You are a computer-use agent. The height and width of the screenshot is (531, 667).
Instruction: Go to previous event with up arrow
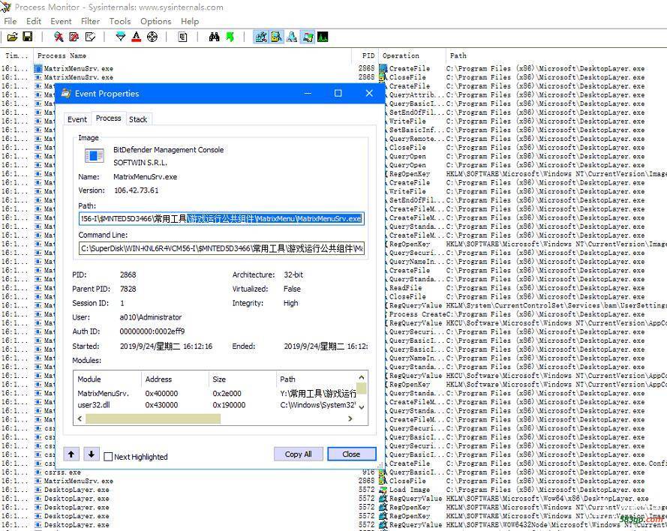pyautogui.click(x=71, y=454)
